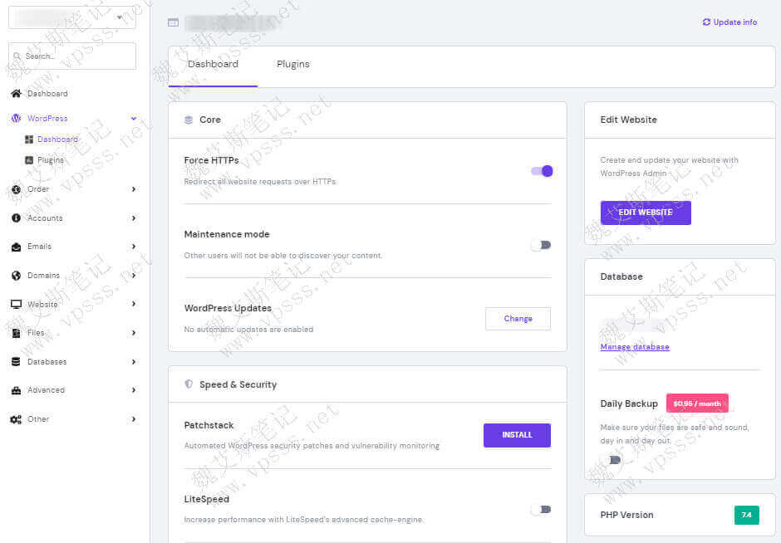Image resolution: width=781 pixels, height=543 pixels.
Task: Click the WordPress logo icon in sidebar
Action: pos(16,119)
